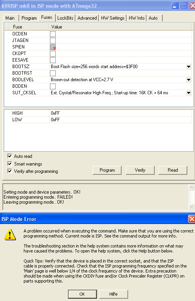Image resolution: width=195 pixels, height=301 pixels.
Task: Click 'Setting mode and device parameters' log line
Action: pyautogui.click(x=42, y=192)
